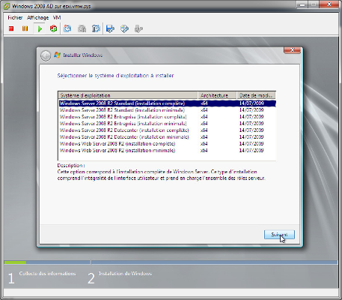342x300 pixels.
Task: Select Windows Server 2008 R2 Standard (installation complète)
Action: coord(168,103)
